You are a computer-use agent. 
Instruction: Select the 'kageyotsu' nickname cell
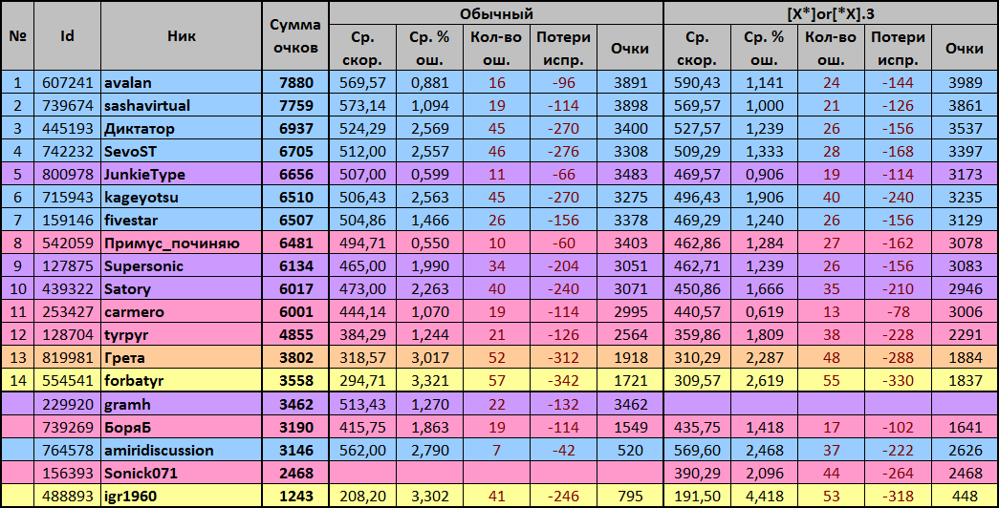click(181, 198)
